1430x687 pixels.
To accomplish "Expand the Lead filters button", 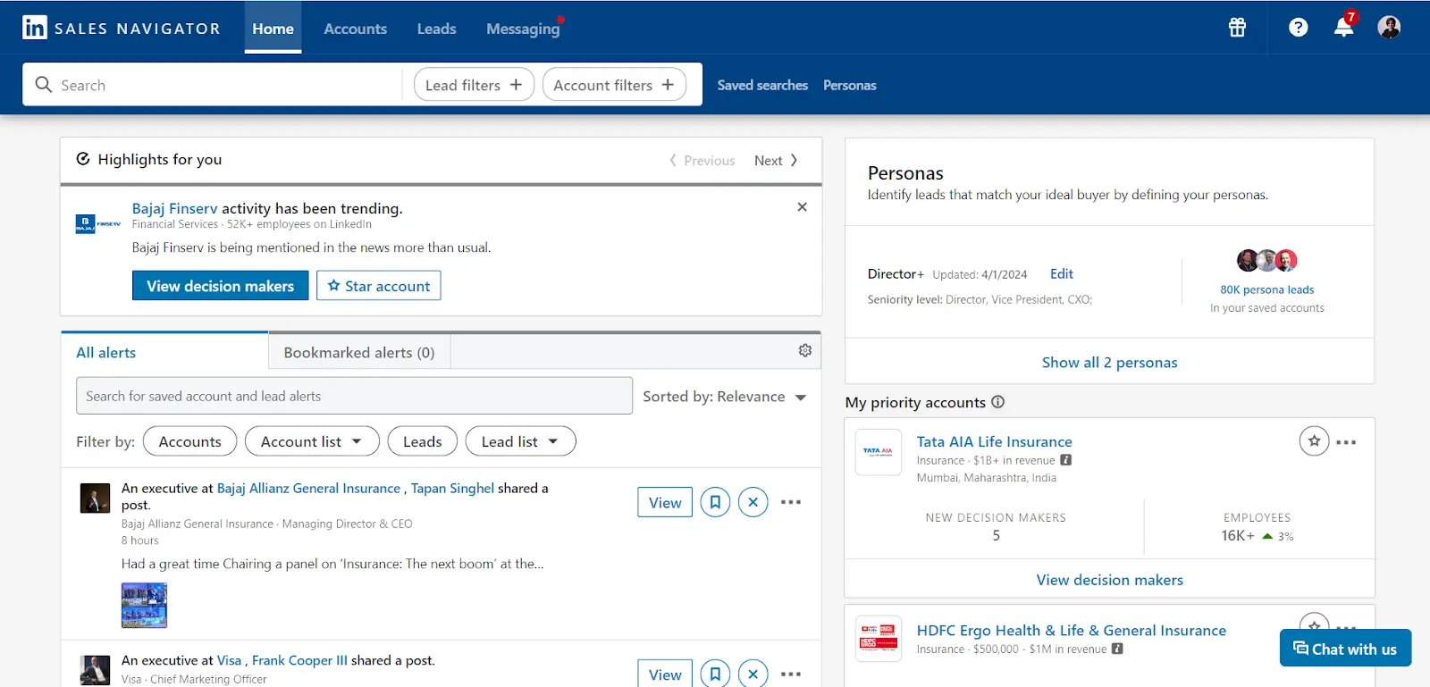I will click(474, 85).
